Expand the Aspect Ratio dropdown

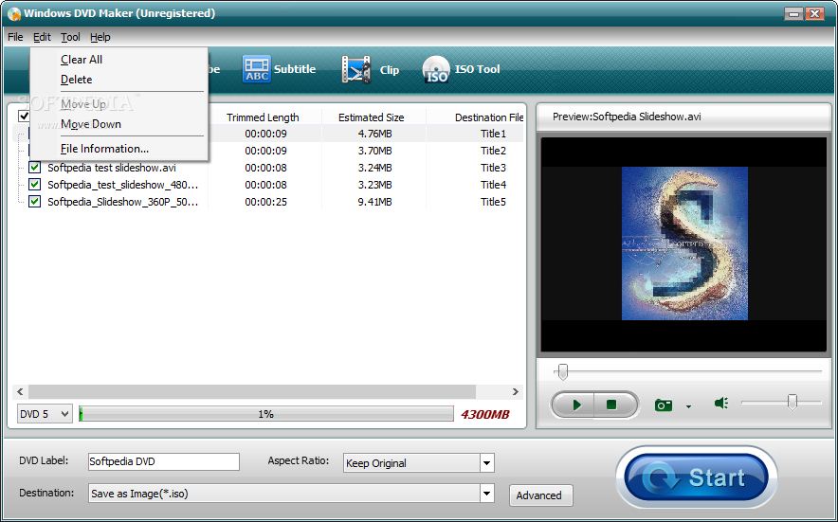pos(487,463)
